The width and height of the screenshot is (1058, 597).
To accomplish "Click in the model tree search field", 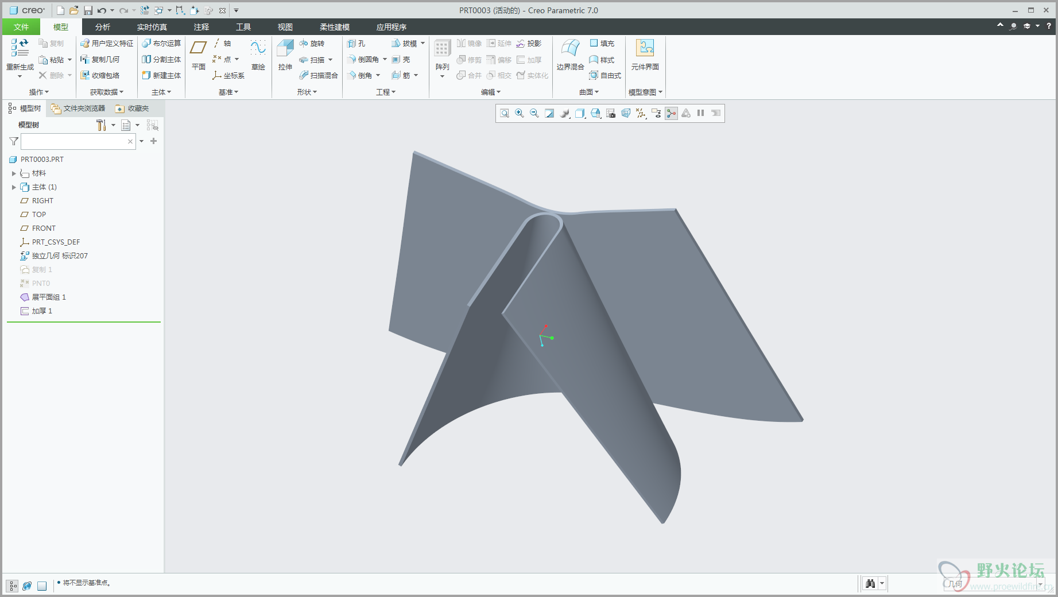I will click(78, 141).
